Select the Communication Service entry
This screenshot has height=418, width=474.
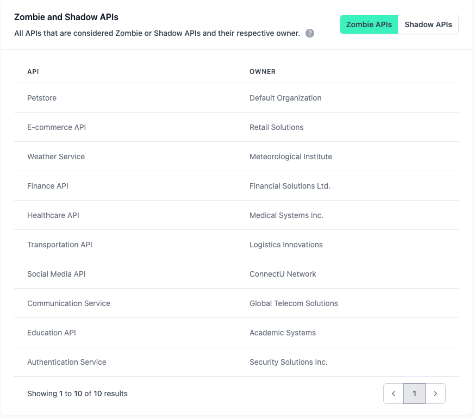pos(68,303)
